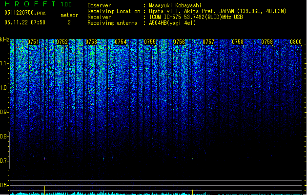Click the 0756 time marker

tap(179, 42)
